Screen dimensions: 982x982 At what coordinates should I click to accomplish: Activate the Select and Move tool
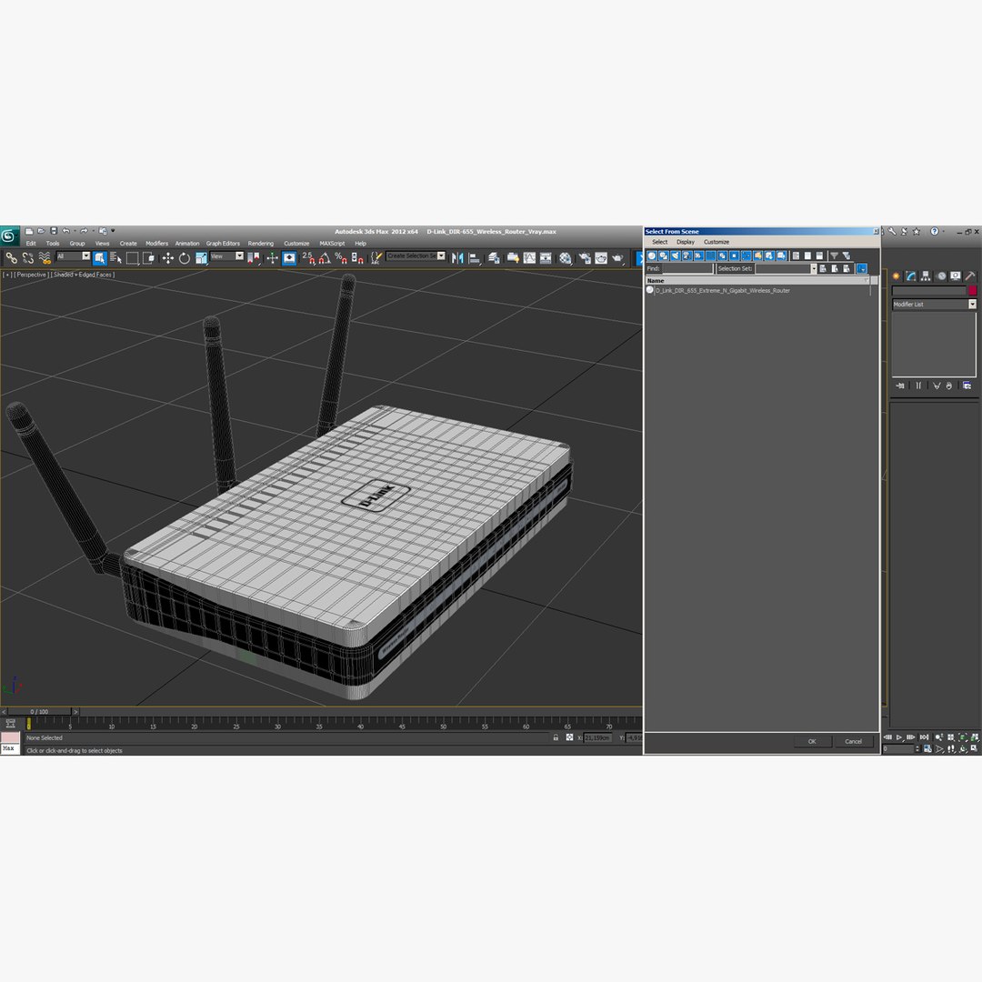[x=168, y=258]
